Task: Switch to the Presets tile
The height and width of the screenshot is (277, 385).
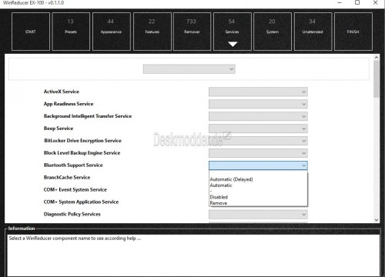Action: (71, 32)
